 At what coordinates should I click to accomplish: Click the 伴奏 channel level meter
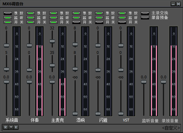pos(39,71)
